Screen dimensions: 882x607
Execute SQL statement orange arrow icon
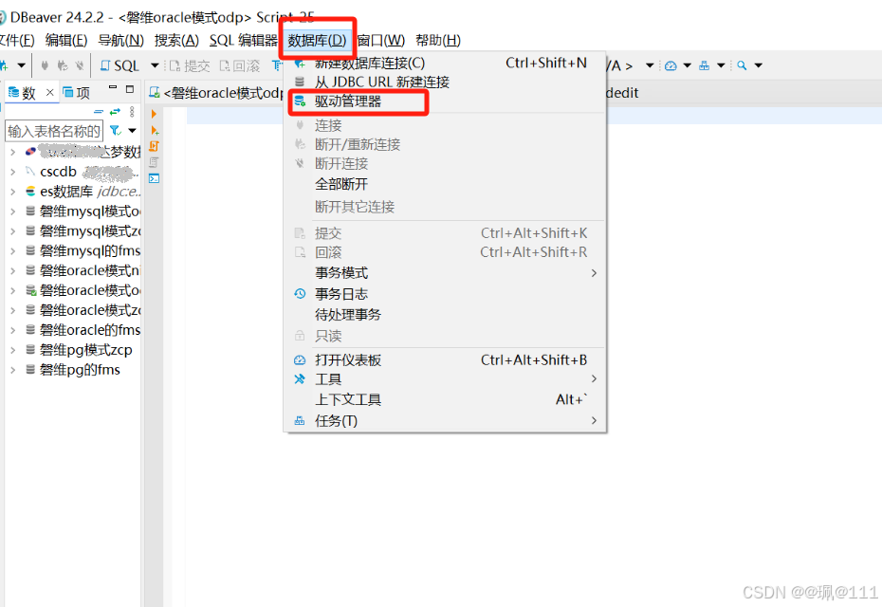click(154, 114)
